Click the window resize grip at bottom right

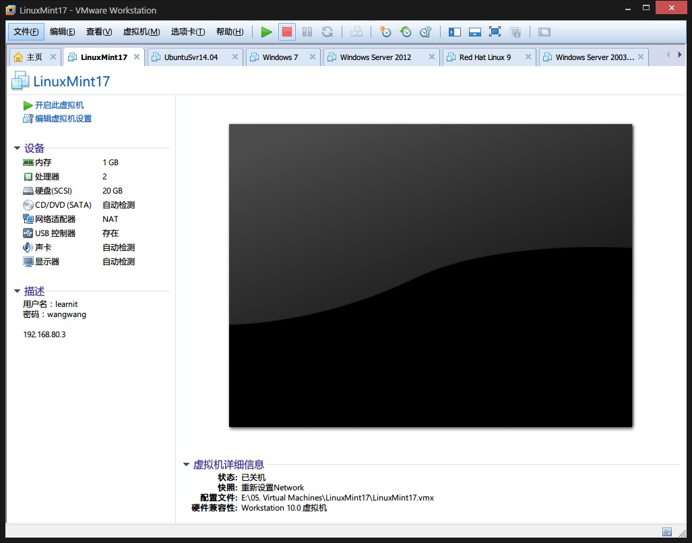pos(683,533)
